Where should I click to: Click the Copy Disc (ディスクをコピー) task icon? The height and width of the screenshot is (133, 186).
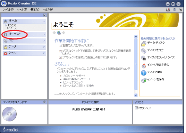(x=144, y=51)
